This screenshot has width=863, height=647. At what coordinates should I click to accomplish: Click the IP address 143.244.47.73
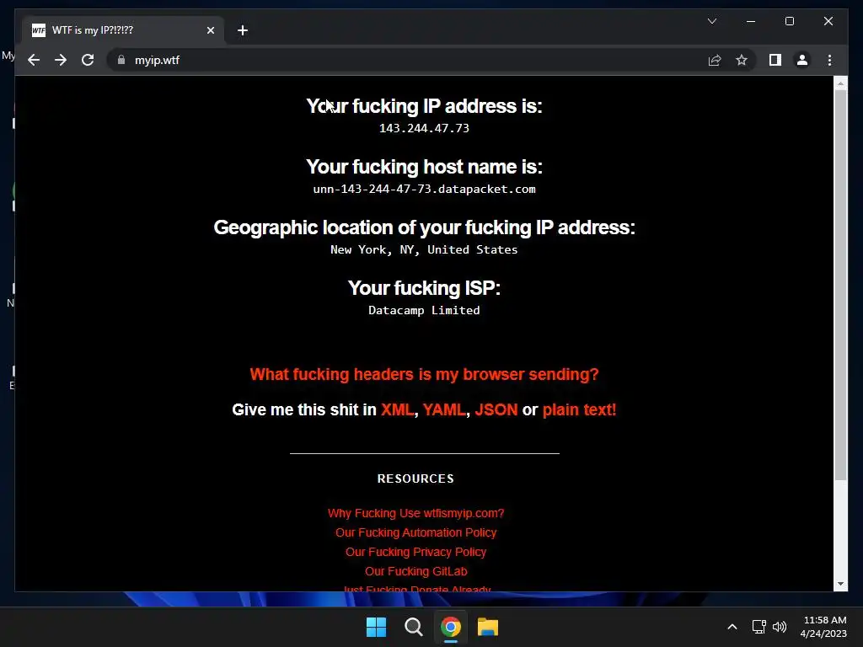tap(425, 128)
